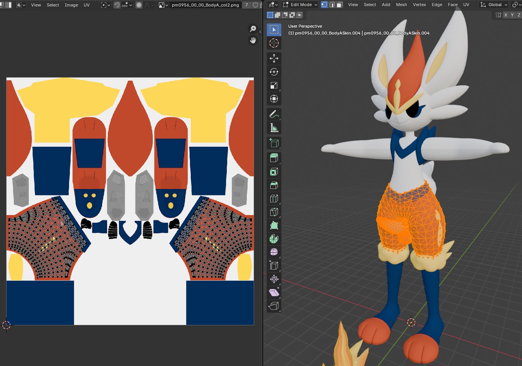Choose the Annotate pencil tool
The height and width of the screenshot is (366, 522).
(274, 114)
